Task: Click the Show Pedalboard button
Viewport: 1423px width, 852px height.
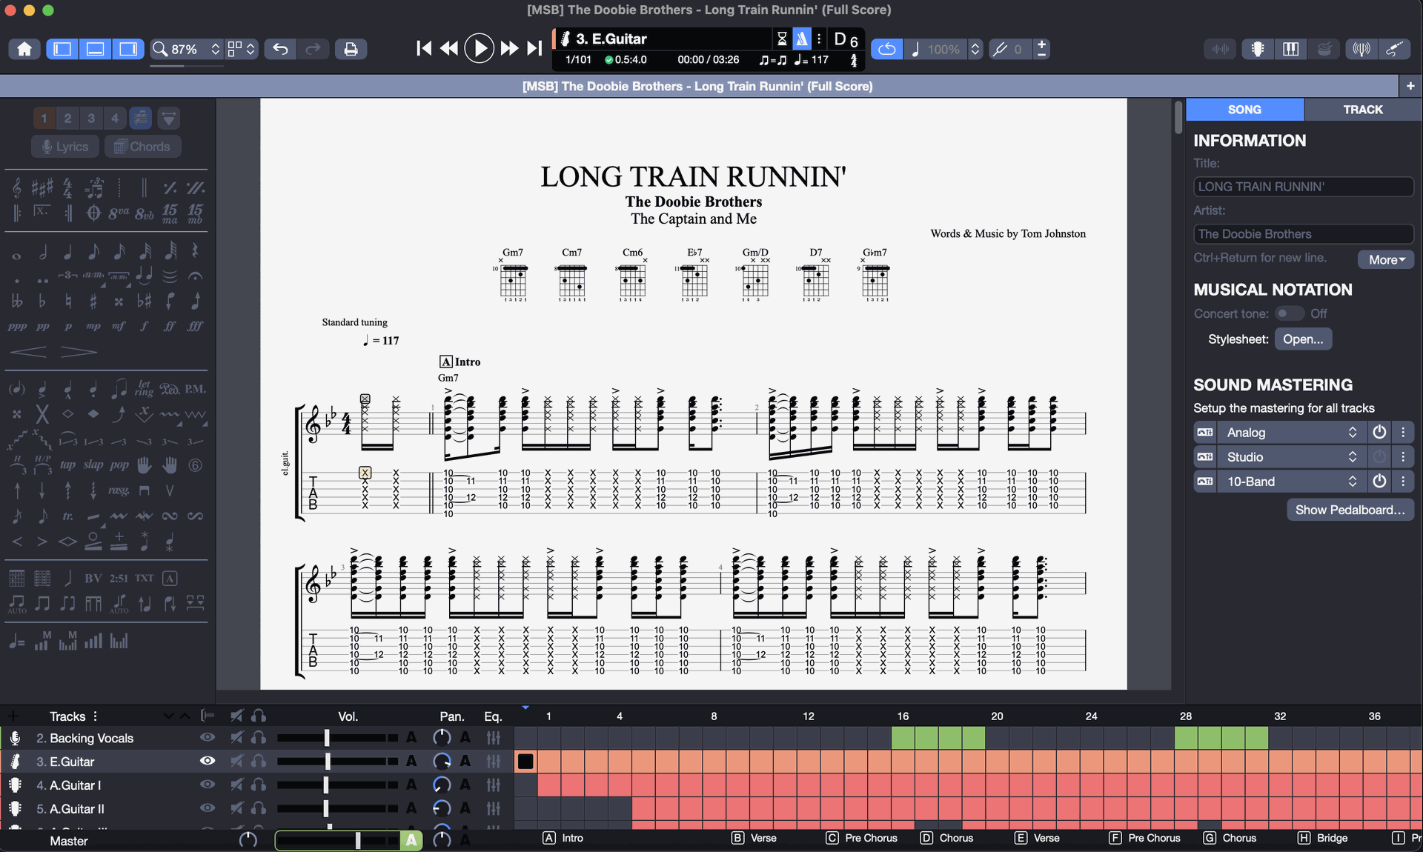Action: click(1350, 510)
